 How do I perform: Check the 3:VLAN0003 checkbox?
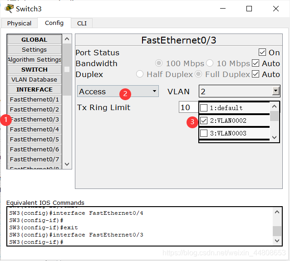point(204,133)
